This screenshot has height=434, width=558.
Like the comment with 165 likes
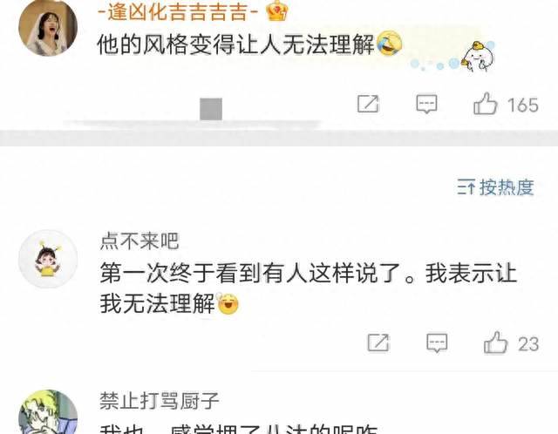[x=485, y=104]
